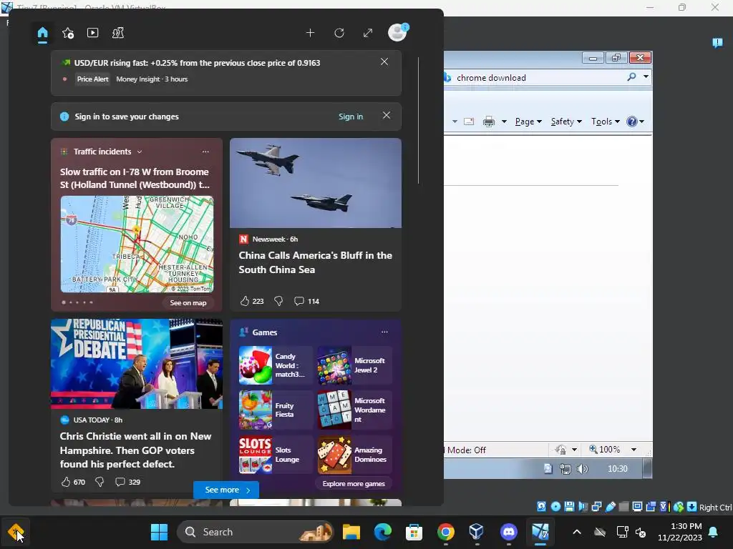Click the IE search magnifier icon
The height and width of the screenshot is (549, 733).
point(631,77)
